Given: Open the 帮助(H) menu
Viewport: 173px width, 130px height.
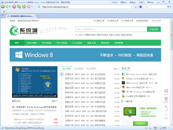Looking at the screenshot, I should click(x=151, y=2).
